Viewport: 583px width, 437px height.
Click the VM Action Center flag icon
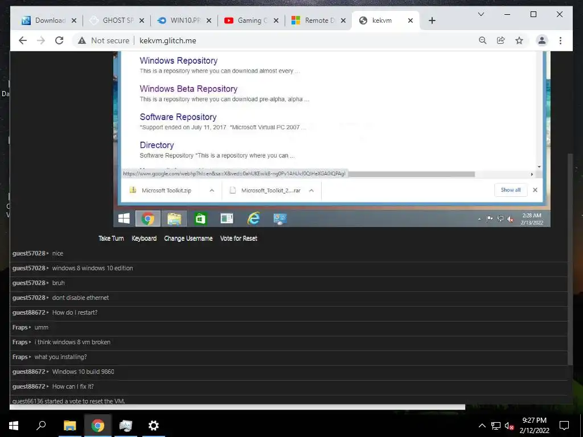pyautogui.click(x=489, y=219)
